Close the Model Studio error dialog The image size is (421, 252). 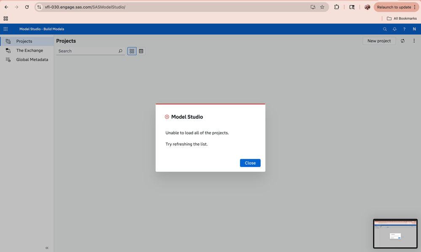tap(250, 163)
